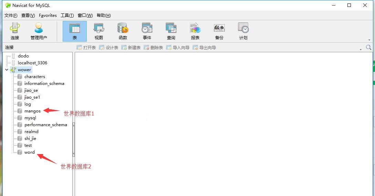Collapse the wower connection tree node
The width and height of the screenshot is (375, 196).
7,70
